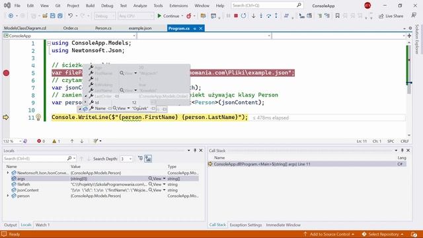Viewport: 423px width, 238px height.
Task: Click the Hot Reload flame icon
Action: (x=189, y=16)
